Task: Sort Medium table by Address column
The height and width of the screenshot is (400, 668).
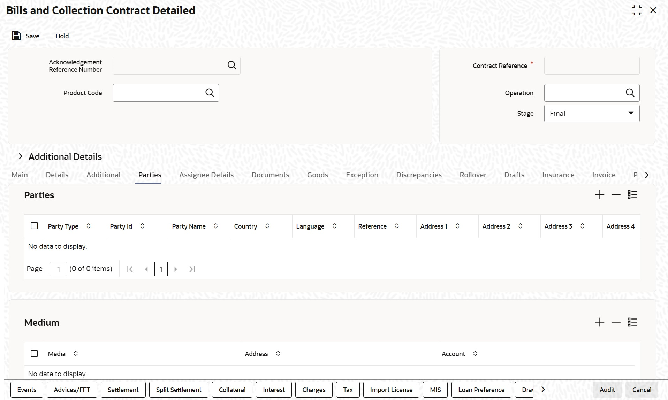Action: click(278, 354)
